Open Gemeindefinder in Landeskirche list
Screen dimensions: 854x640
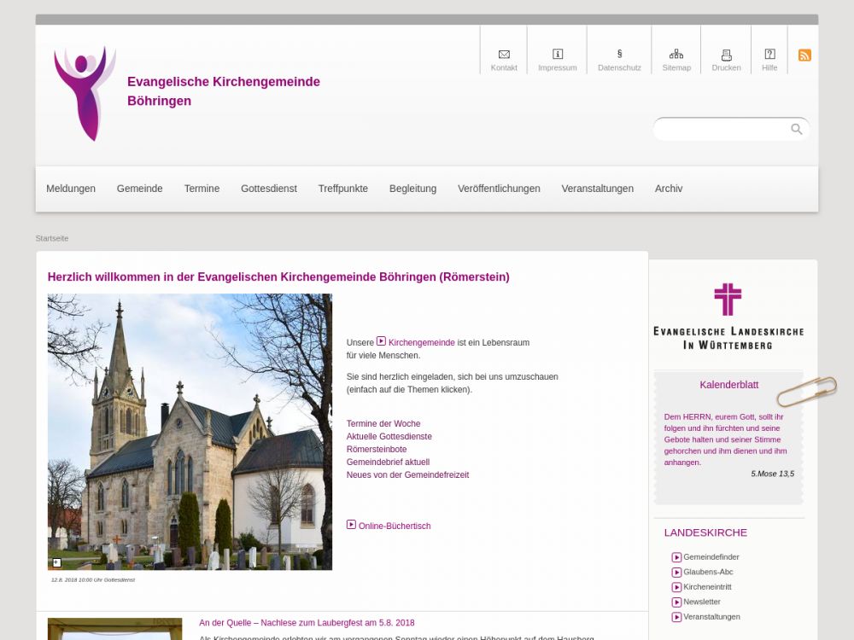tap(711, 557)
